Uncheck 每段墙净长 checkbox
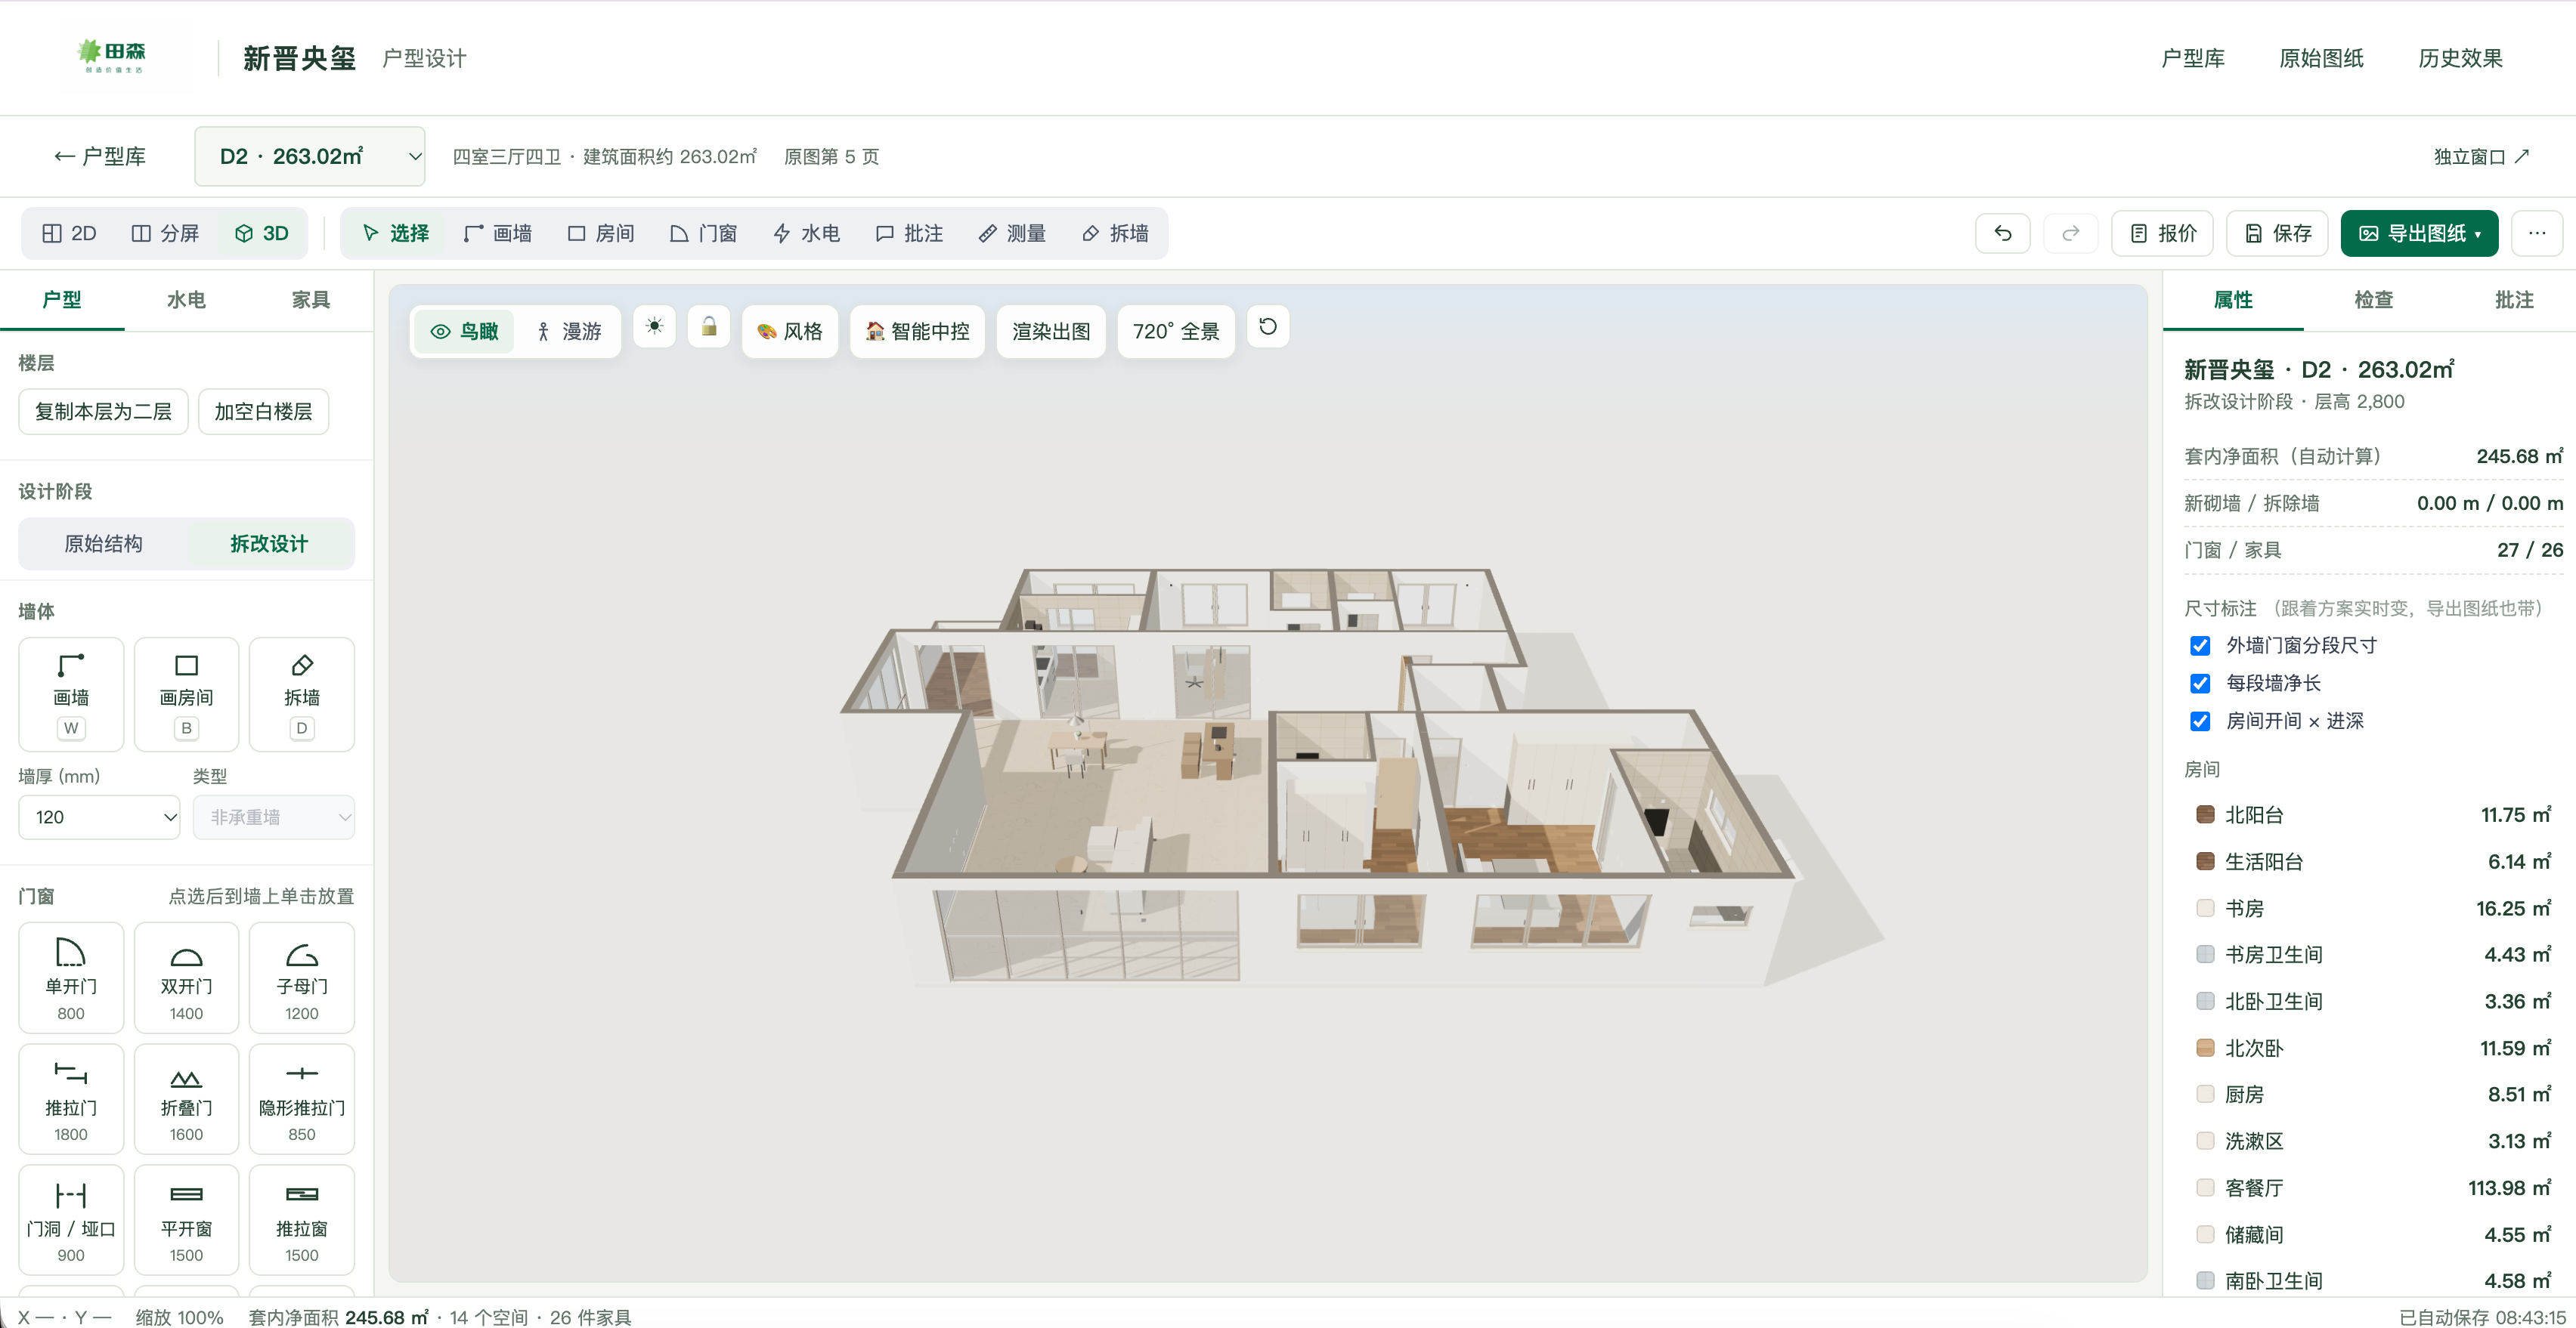Viewport: 2576px width, 1328px height. click(2200, 684)
